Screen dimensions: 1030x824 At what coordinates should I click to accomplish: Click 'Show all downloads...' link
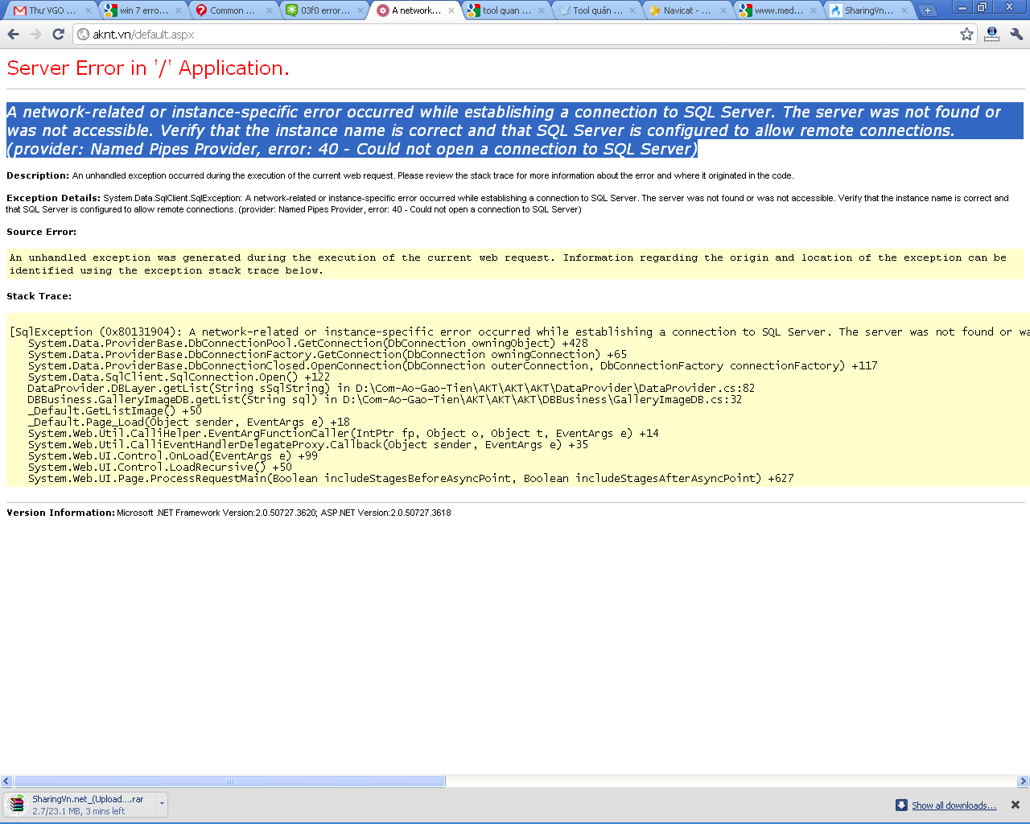tap(954, 805)
